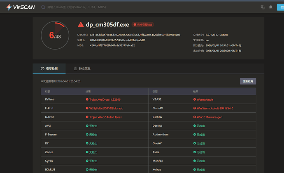Click ClamAV result Win.Worm.Autoit-9941754-0
This screenshot has width=284, height=173.
click(x=215, y=108)
